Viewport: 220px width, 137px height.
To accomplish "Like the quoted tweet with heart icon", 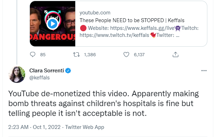I will (126, 54).
